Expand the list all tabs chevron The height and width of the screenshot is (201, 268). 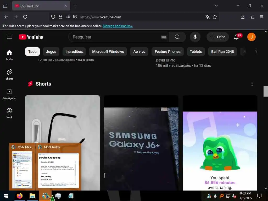216,6
